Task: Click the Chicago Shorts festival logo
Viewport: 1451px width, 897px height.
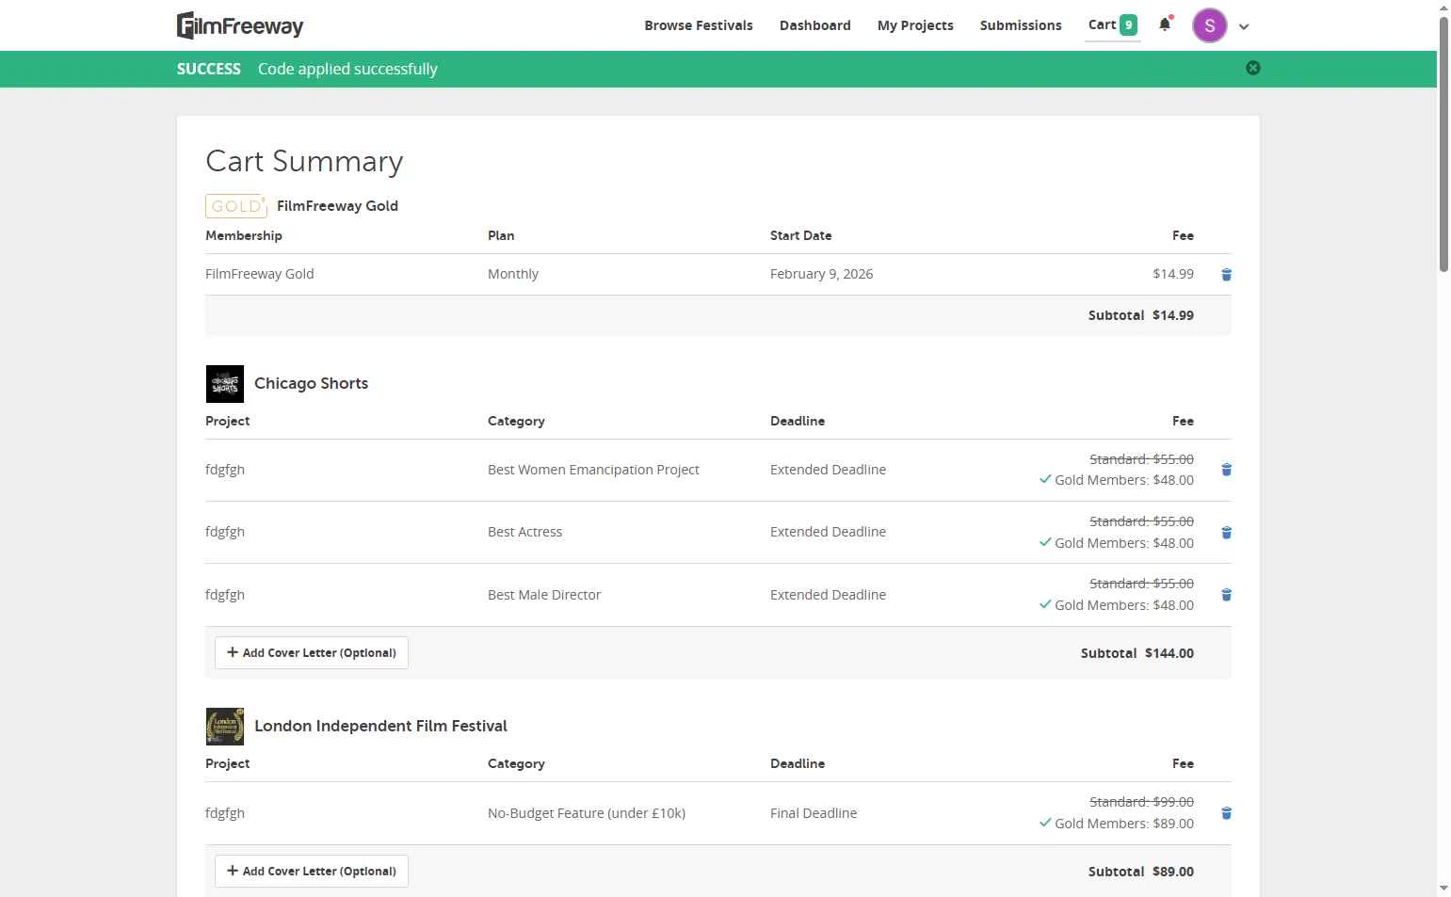Action: coord(224,384)
